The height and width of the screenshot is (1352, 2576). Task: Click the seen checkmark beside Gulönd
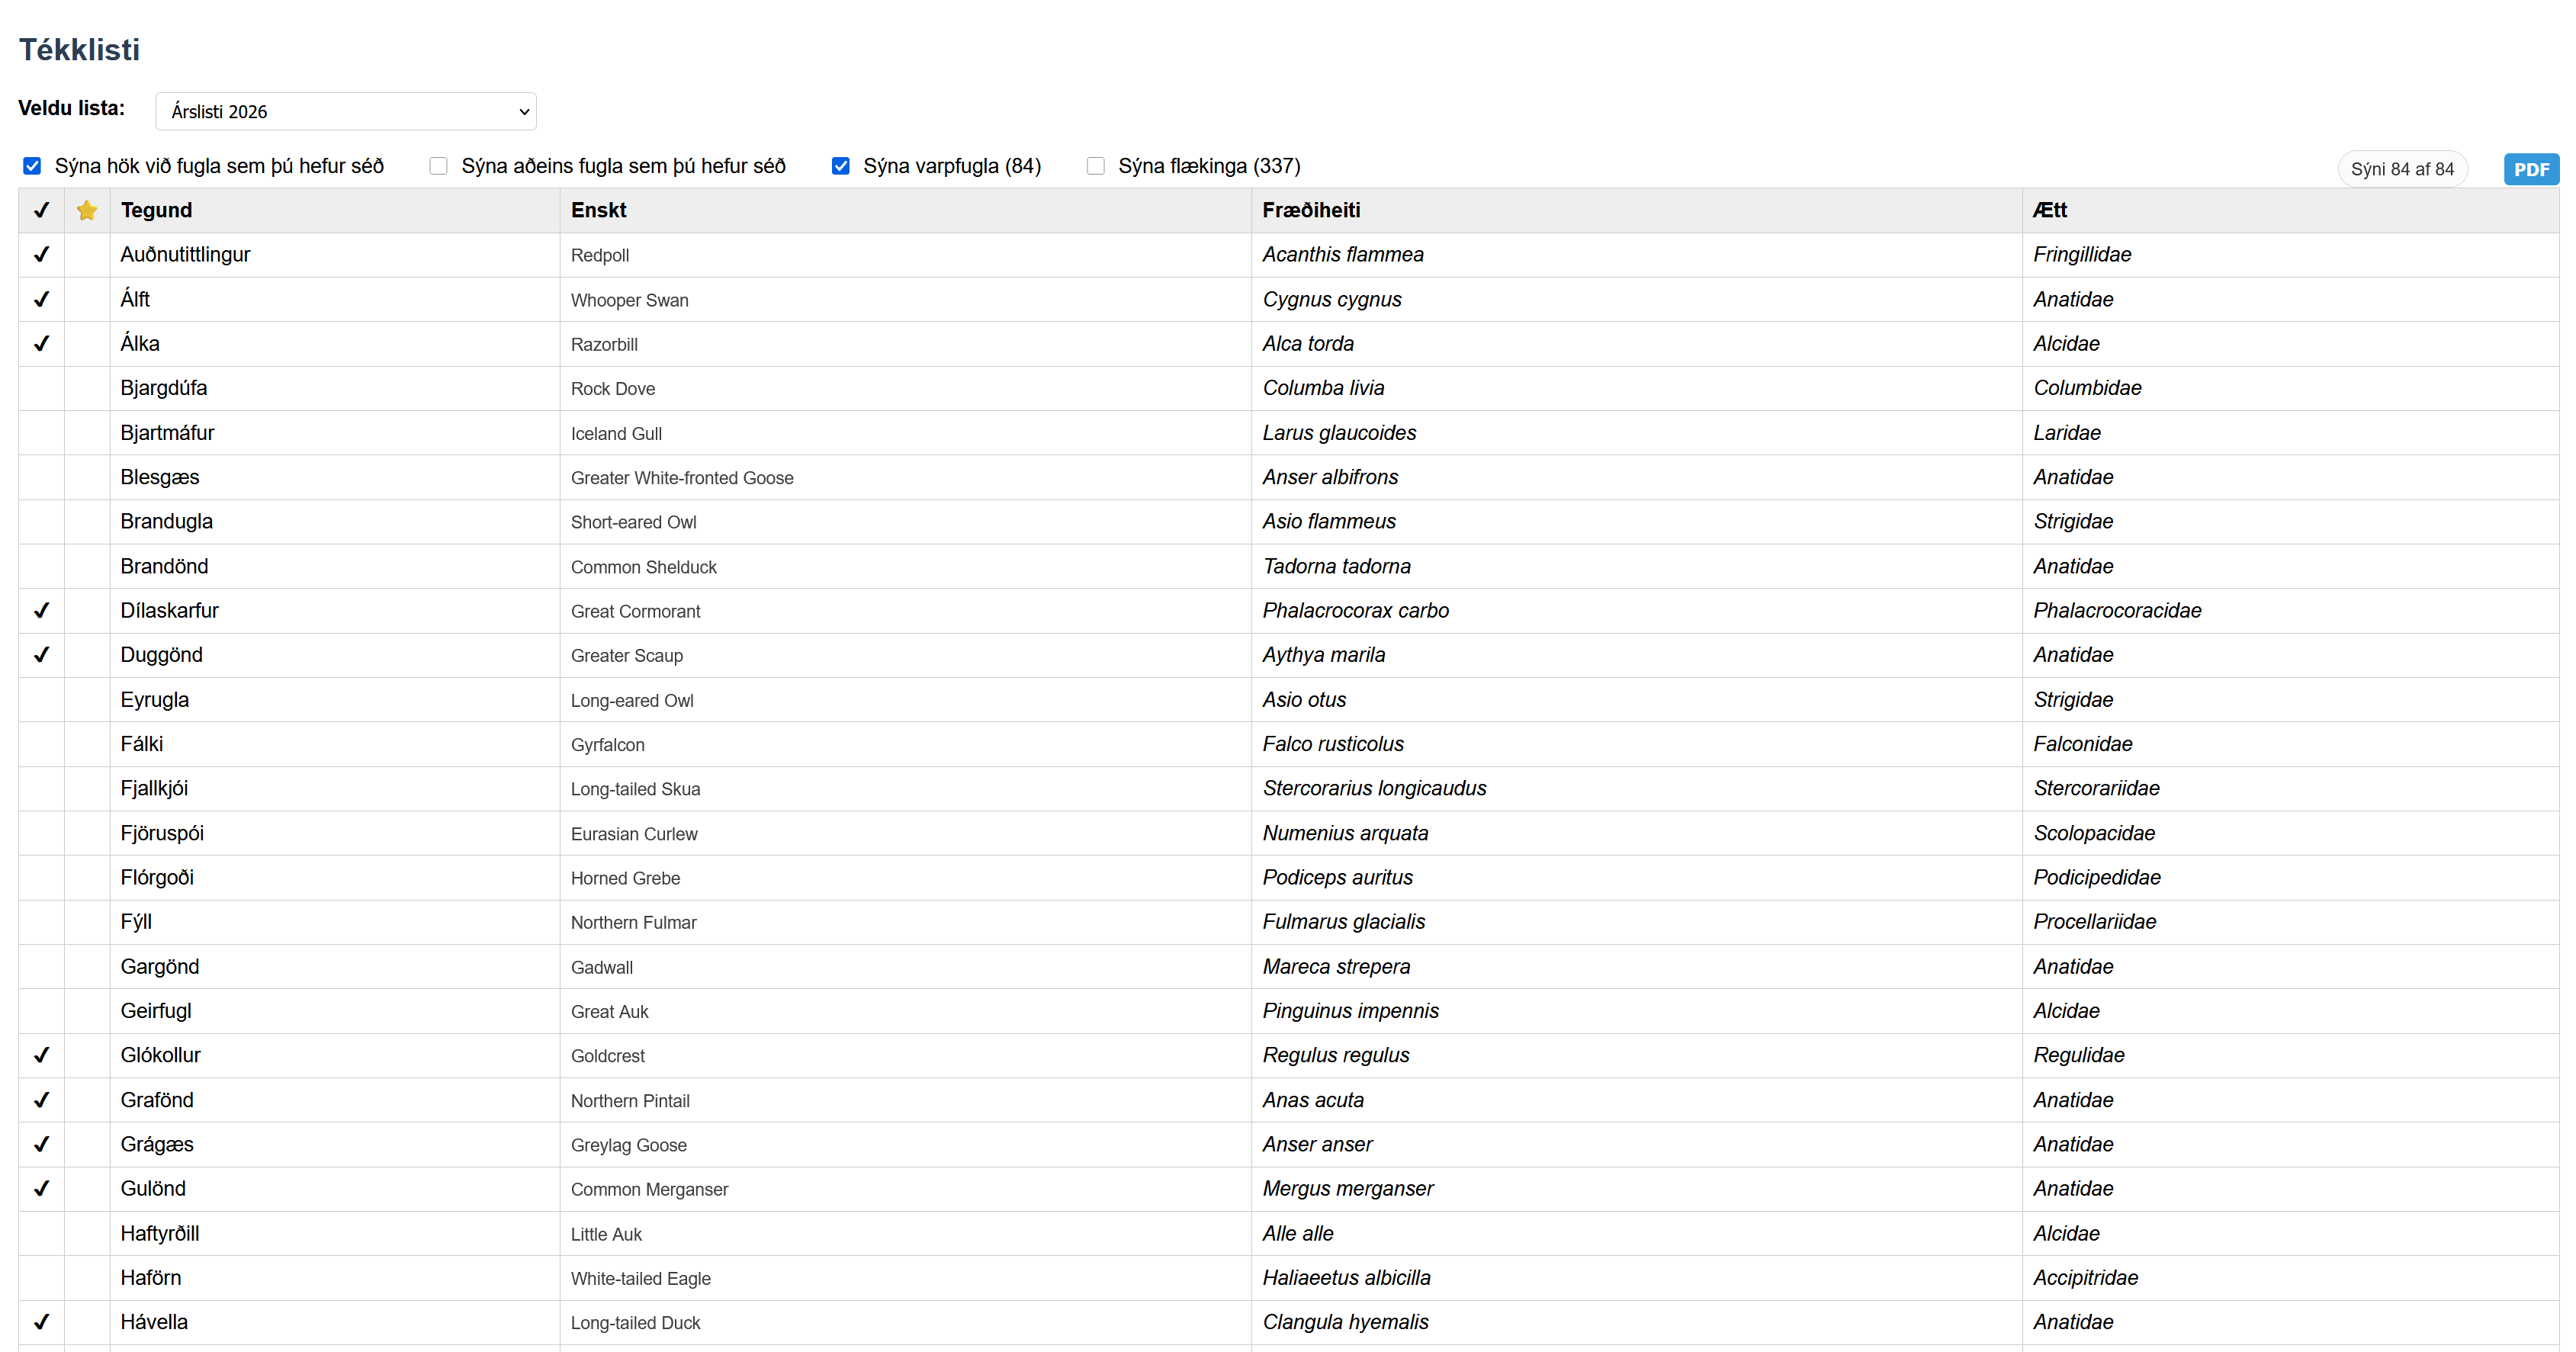coord(41,1189)
